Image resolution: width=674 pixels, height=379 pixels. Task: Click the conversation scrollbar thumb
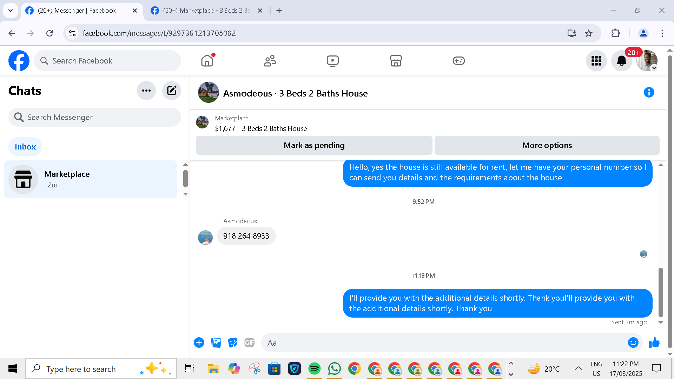point(661,292)
